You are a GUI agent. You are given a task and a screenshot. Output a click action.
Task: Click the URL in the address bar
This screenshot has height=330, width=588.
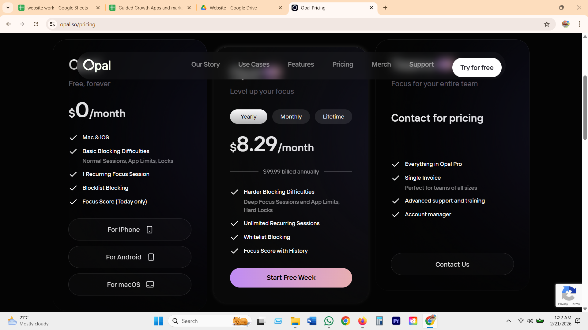tap(78, 24)
